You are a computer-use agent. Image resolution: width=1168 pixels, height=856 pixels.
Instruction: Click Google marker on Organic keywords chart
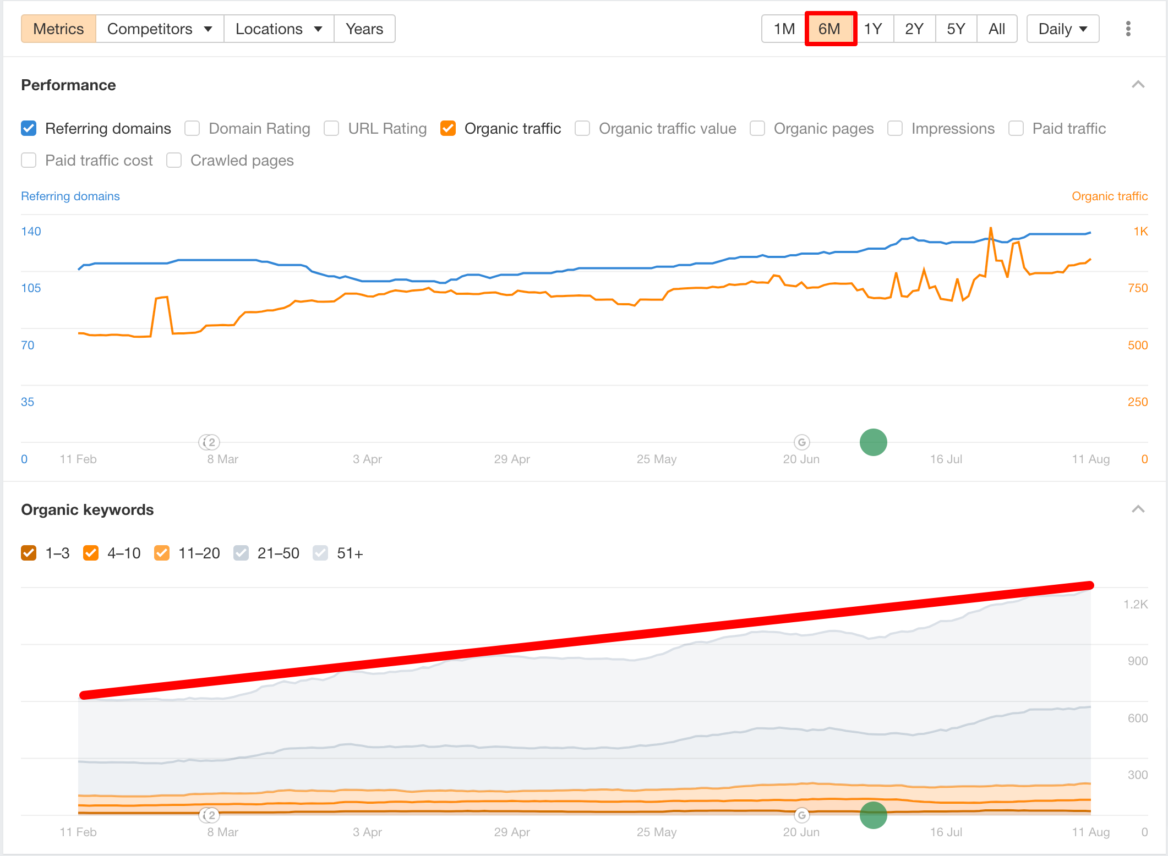click(802, 815)
